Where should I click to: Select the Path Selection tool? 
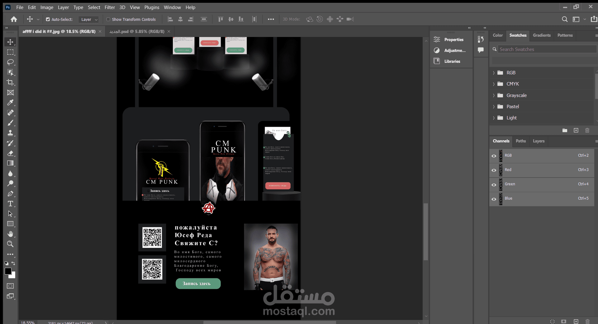click(x=10, y=214)
